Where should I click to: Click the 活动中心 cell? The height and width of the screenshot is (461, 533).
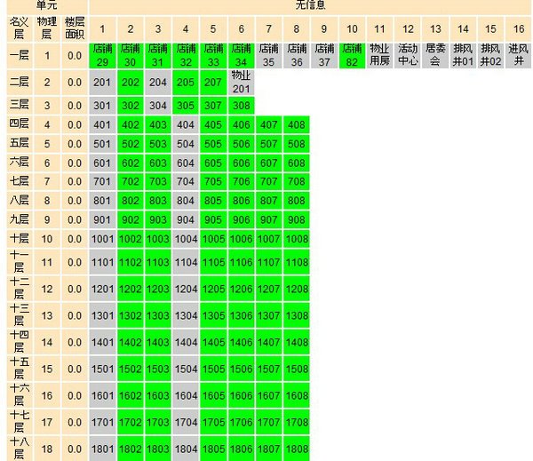408,56
